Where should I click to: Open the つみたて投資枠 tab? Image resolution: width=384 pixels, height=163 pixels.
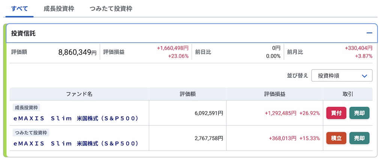[x=111, y=9]
